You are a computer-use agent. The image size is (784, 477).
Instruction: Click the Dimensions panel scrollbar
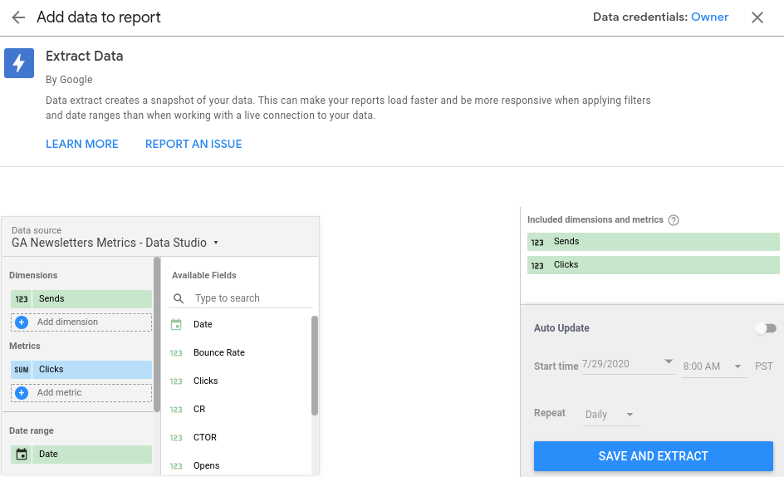[157, 334]
